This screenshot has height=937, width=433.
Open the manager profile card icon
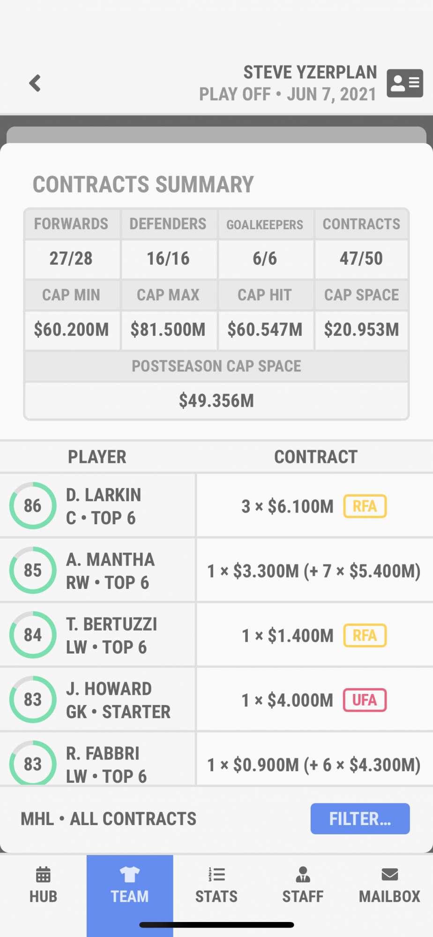click(x=405, y=83)
